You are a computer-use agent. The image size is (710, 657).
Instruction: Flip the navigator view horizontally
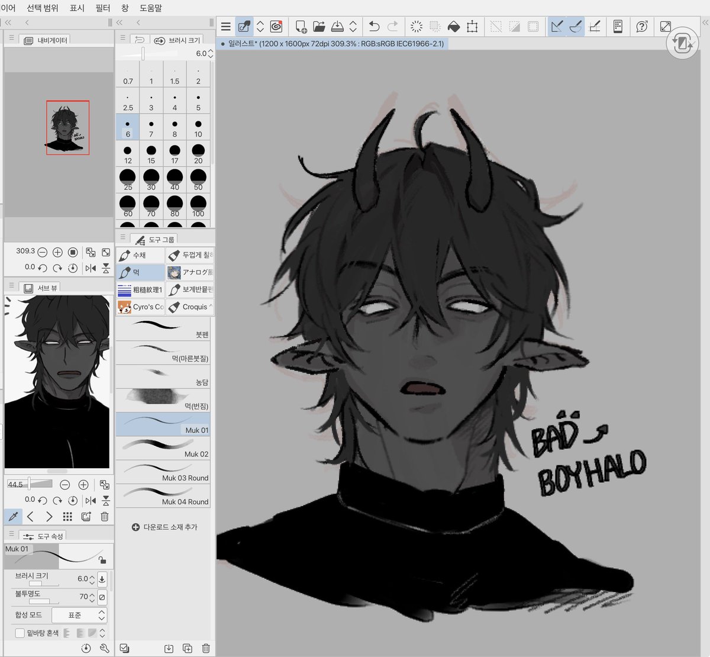pyautogui.click(x=91, y=268)
